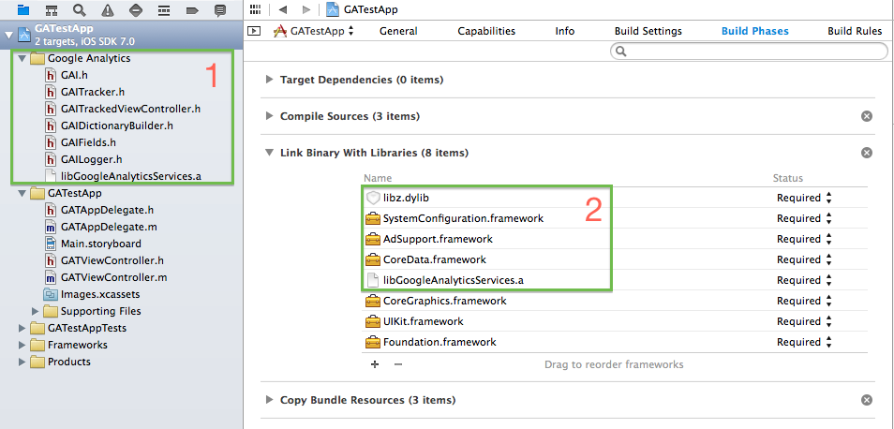This screenshot has height=429, width=894.
Task: Open the Project navigator folder icon
Action: [x=23, y=9]
